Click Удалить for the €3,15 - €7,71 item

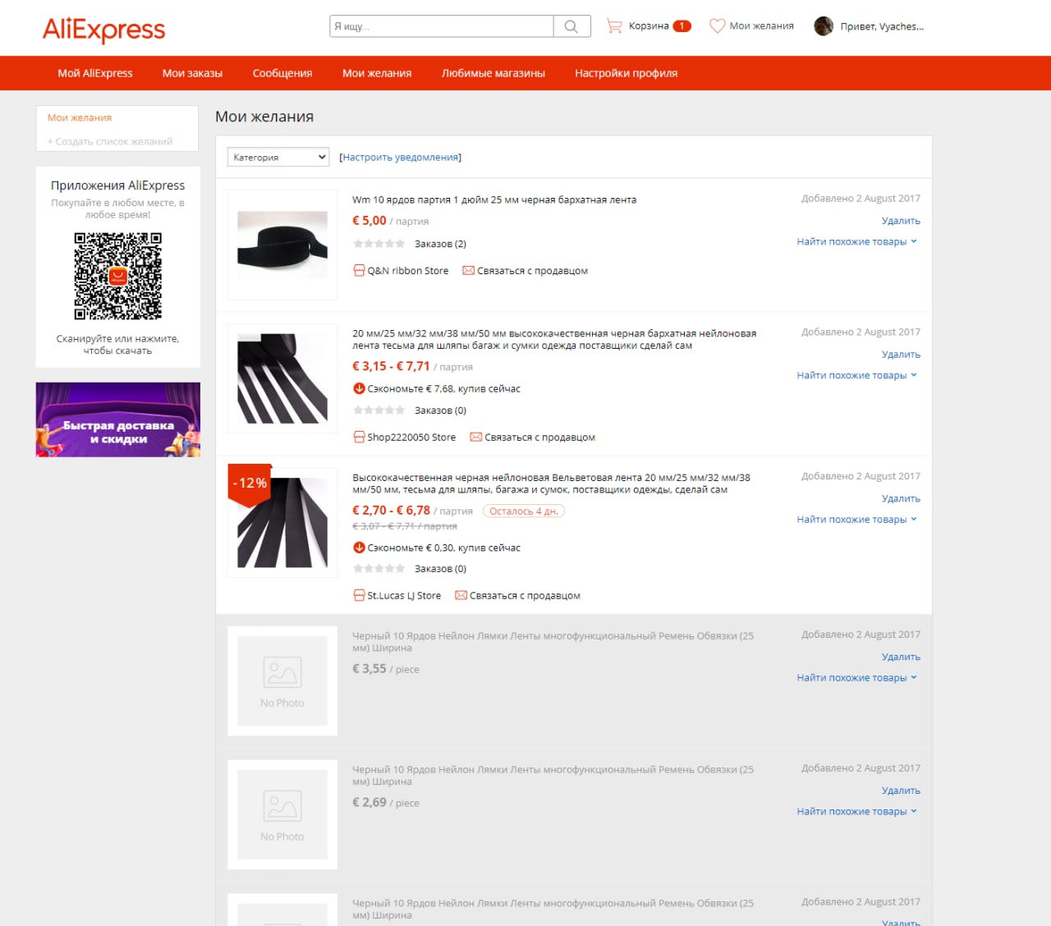[901, 355]
